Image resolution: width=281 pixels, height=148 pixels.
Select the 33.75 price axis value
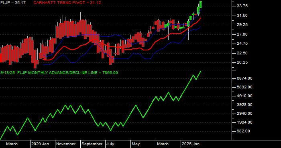(x=242, y=6)
